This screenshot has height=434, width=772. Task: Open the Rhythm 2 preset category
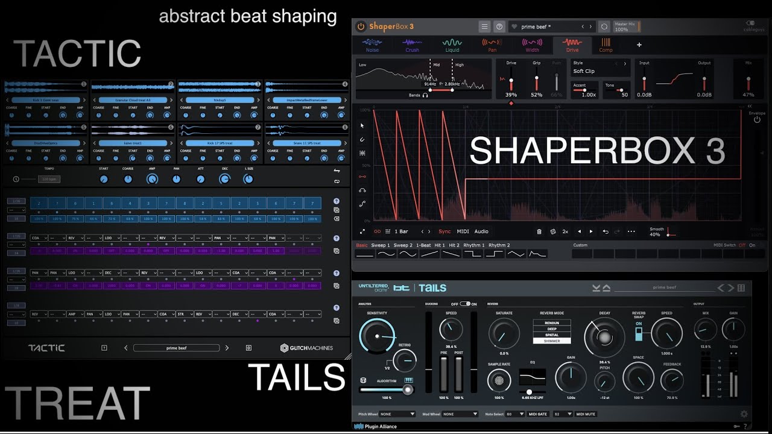(x=499, y=245)
